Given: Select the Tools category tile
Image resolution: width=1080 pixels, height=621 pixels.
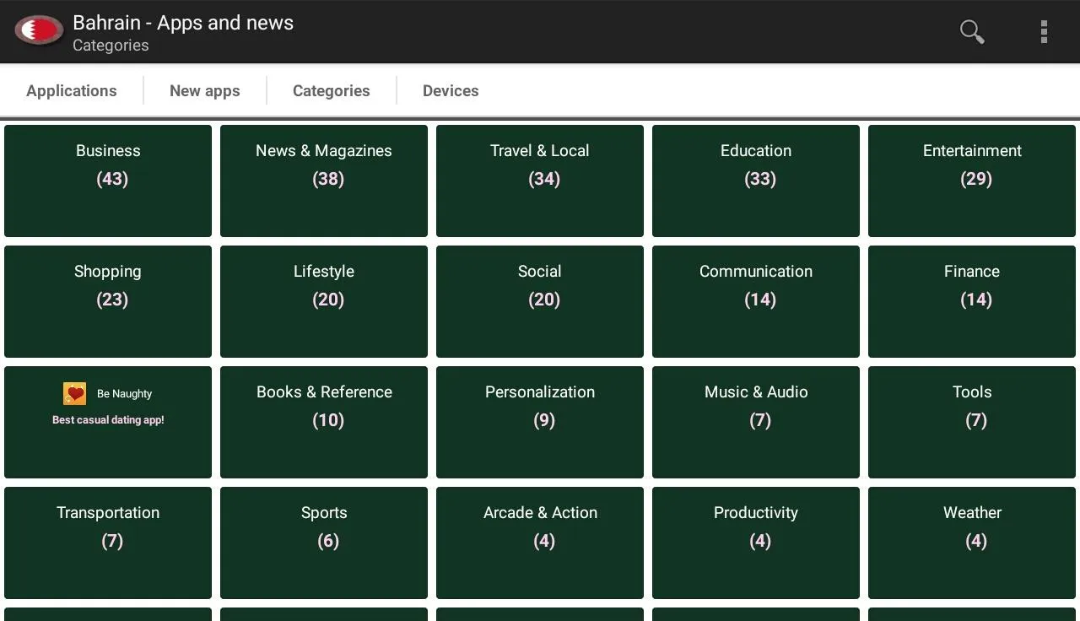Looking at the screenshot, I should click(972, 423).
